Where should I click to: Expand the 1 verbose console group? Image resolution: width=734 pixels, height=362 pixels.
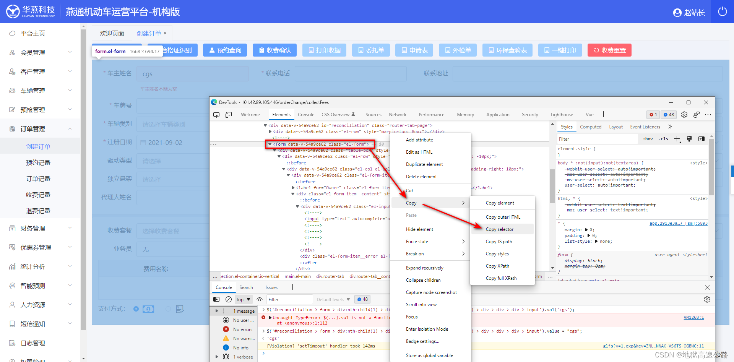pos(217,357)
